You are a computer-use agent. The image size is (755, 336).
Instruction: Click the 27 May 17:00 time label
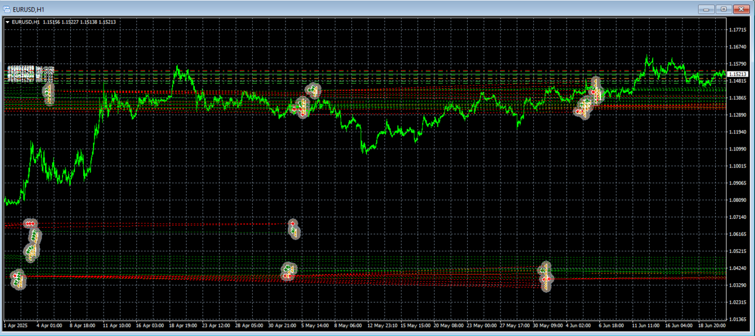[x=514, y=325]
